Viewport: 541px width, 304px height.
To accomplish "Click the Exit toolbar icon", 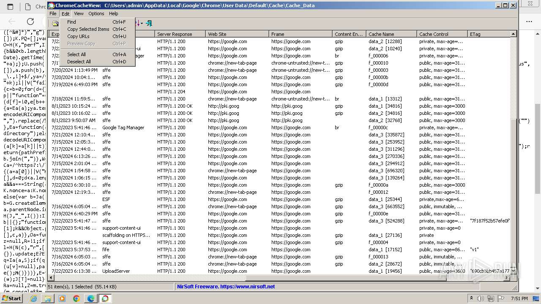I will 148,23.
